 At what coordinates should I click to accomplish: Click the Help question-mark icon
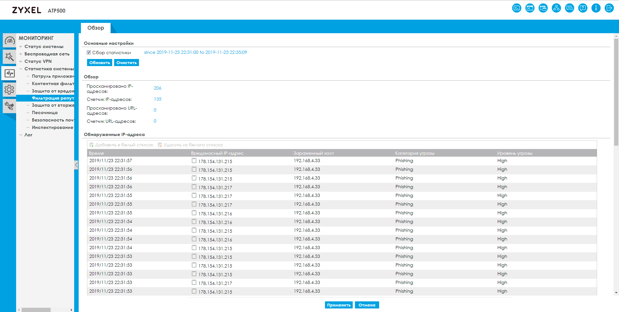pos(583,8)
